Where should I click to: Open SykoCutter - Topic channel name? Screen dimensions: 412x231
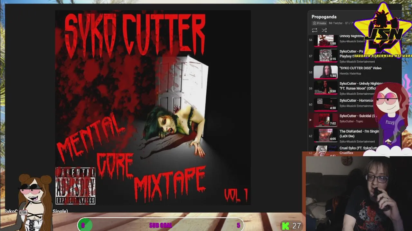pyautogui.click(x=351, y=121)
